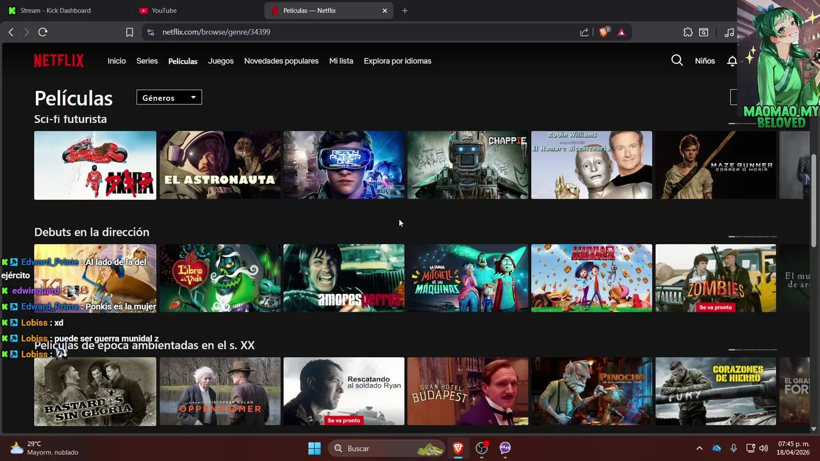Reload the page with refresh icon
The height and width of the screenshot is (461, 820).
pyautogui.click(x=43, y=32)
